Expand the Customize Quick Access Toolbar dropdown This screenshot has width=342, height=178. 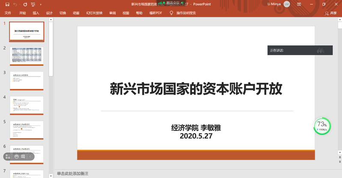click(40, 4)
